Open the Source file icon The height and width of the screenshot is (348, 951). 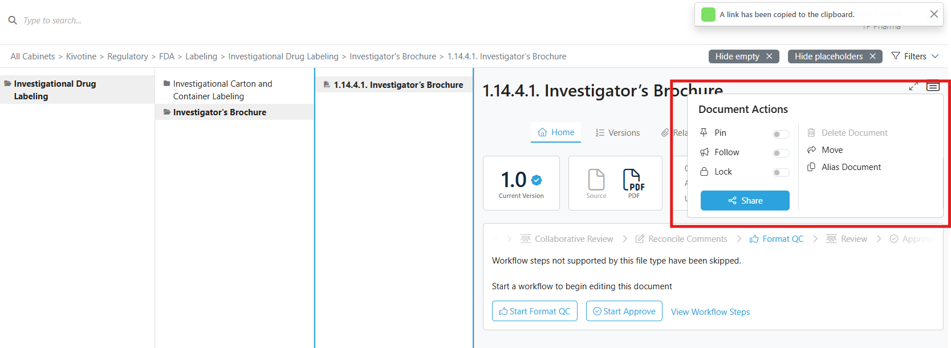pos(596,181)
